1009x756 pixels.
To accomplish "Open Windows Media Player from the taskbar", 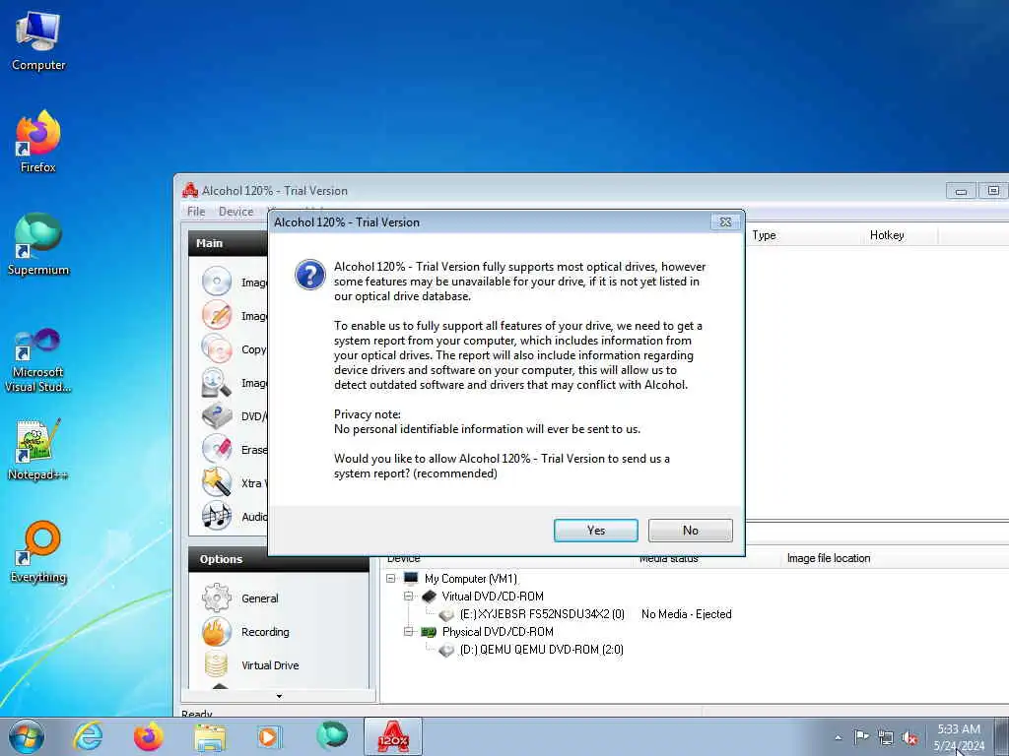I will pos(268,736).
